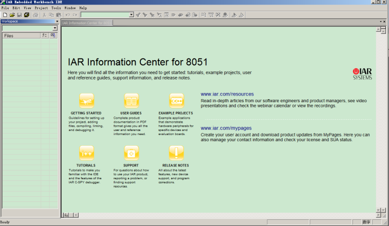Click the Navigate Backward icon
The width and height of the screenshot is (389, 226).
coord(188,15)
